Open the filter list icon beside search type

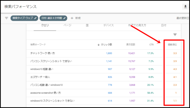point(6,18)
